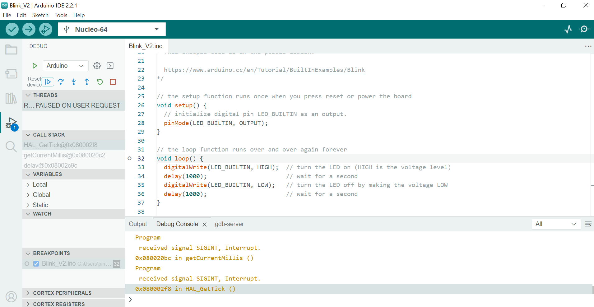Restart the debug session
This screenshot has width=594, height=307.
pos(100,82)
